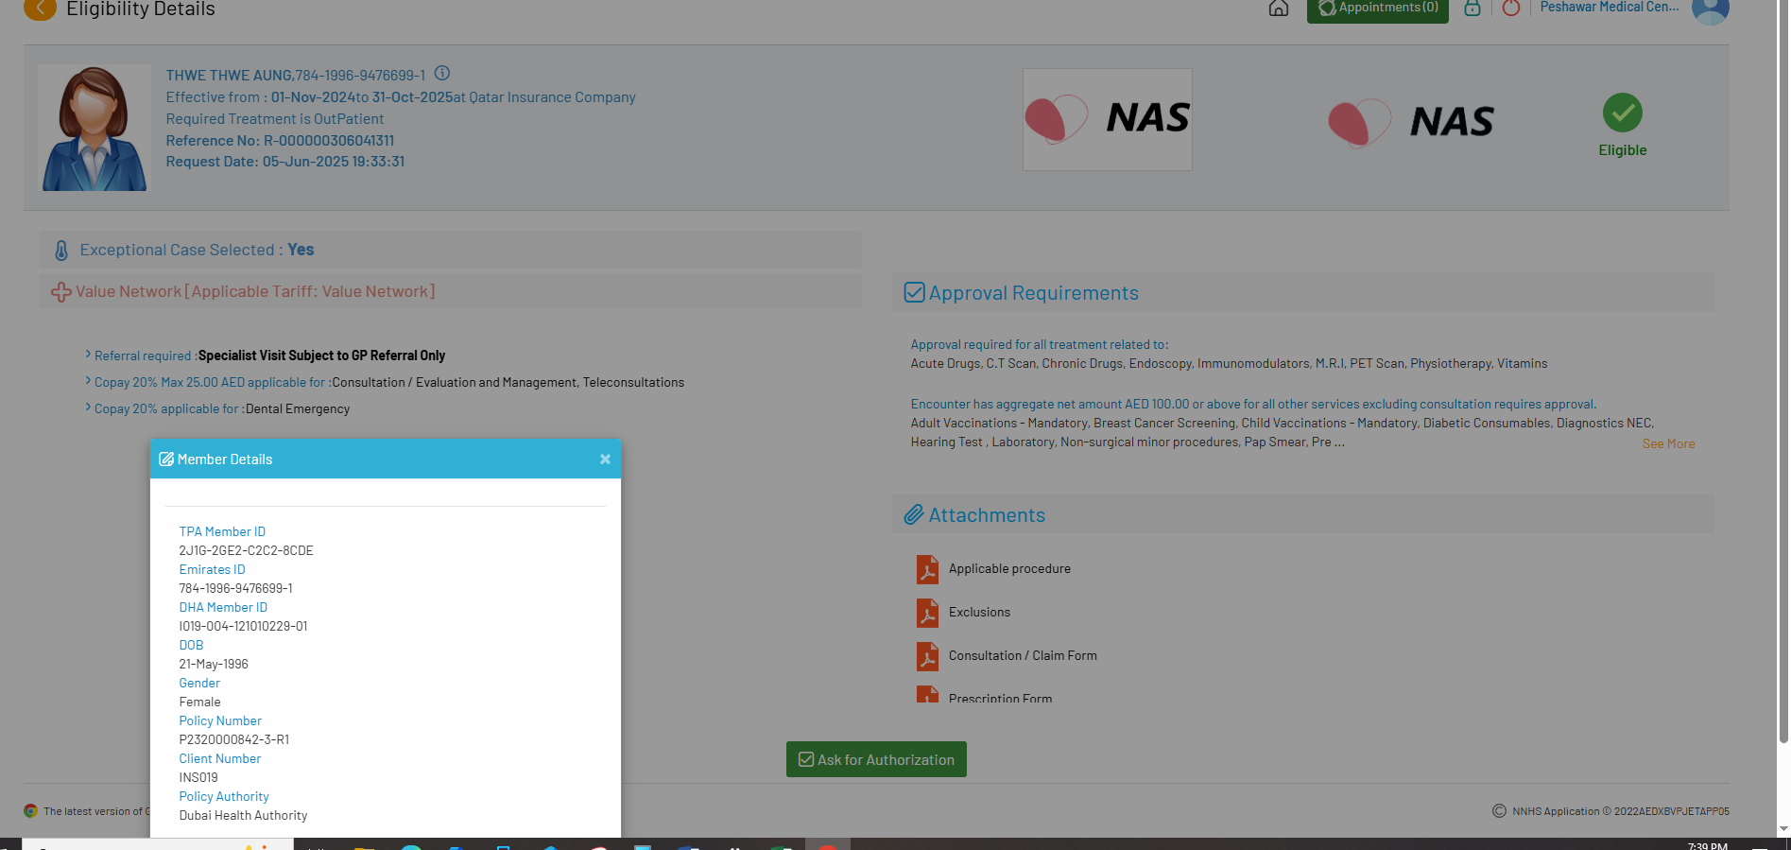Click See More in approval requirements
This screenshot has height=850, width=1791.
pos(1668,443)
